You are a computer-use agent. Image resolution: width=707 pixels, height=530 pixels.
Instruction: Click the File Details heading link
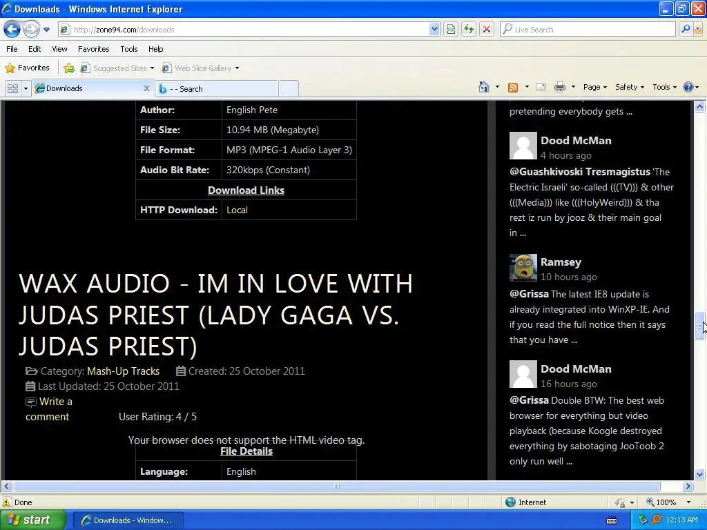point(246,451)
